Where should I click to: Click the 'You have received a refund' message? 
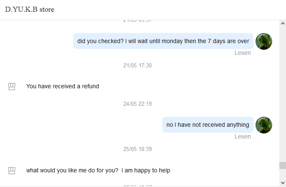pyautogui.click(x=63, y=86)
